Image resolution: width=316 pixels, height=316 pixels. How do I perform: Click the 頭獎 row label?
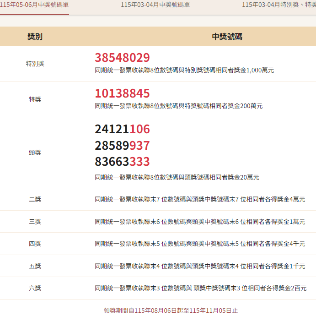point(35,153)
